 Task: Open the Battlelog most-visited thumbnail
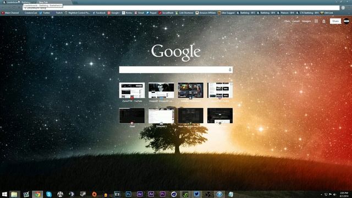point(191,90)
